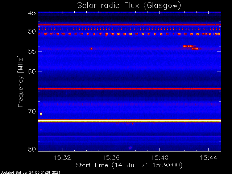Click the yellow spot just below 70 MHz
232x174 pixels.
pos(41,114)
